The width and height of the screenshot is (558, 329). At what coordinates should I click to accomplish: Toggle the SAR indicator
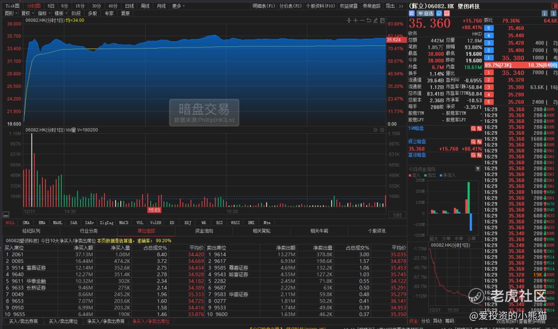click(74, 223)
